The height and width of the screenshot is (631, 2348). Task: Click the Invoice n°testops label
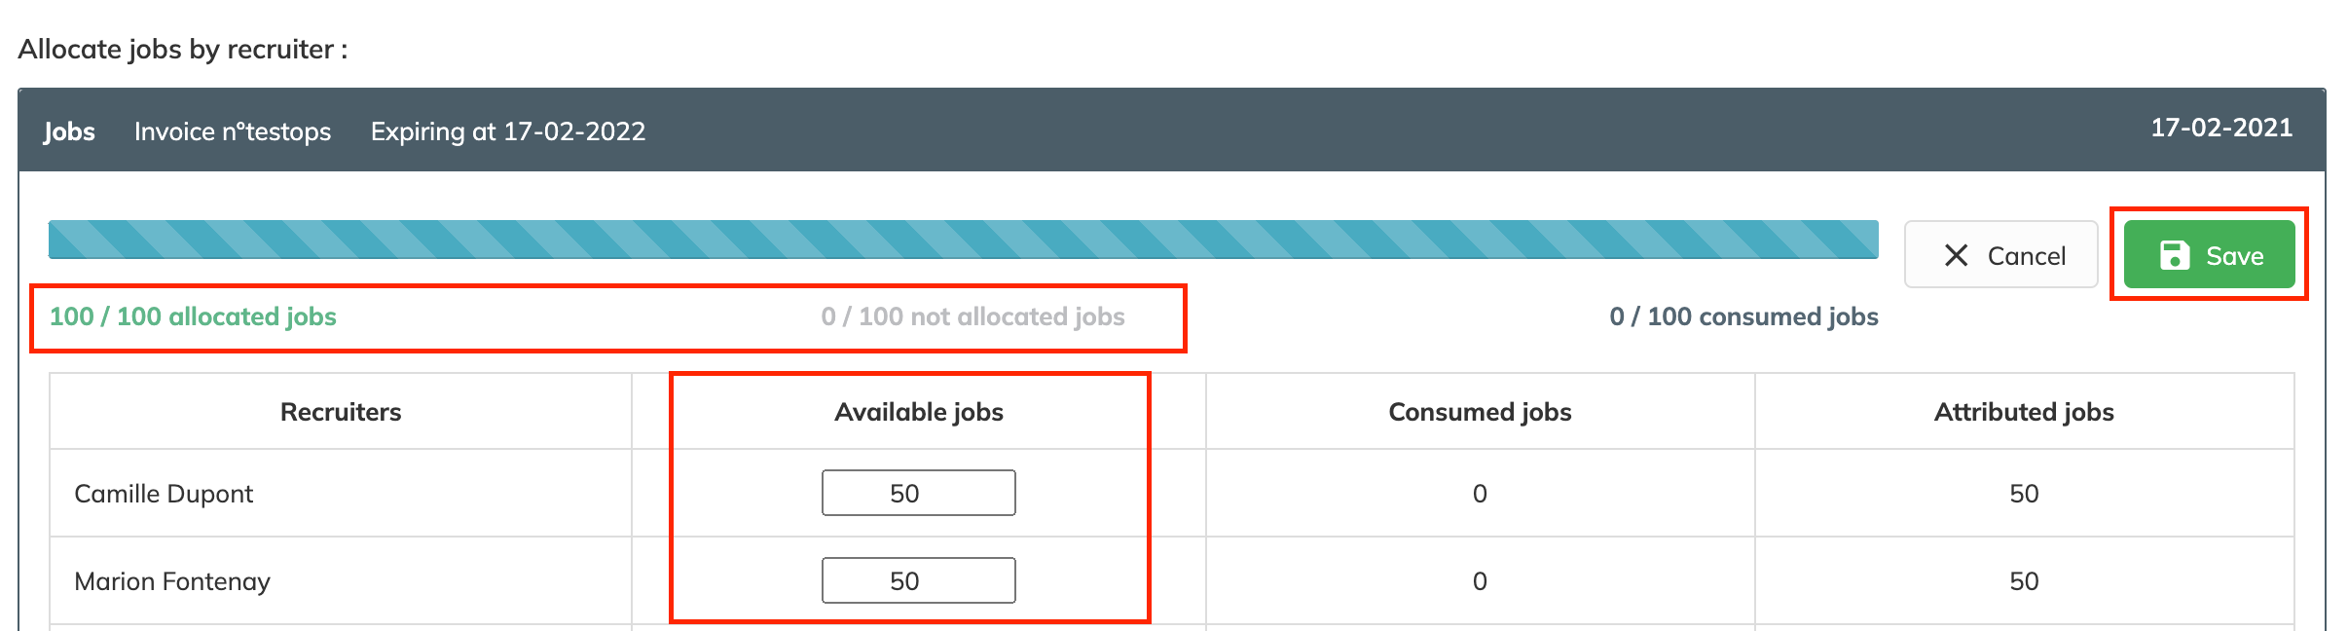(x=233, y=131)
